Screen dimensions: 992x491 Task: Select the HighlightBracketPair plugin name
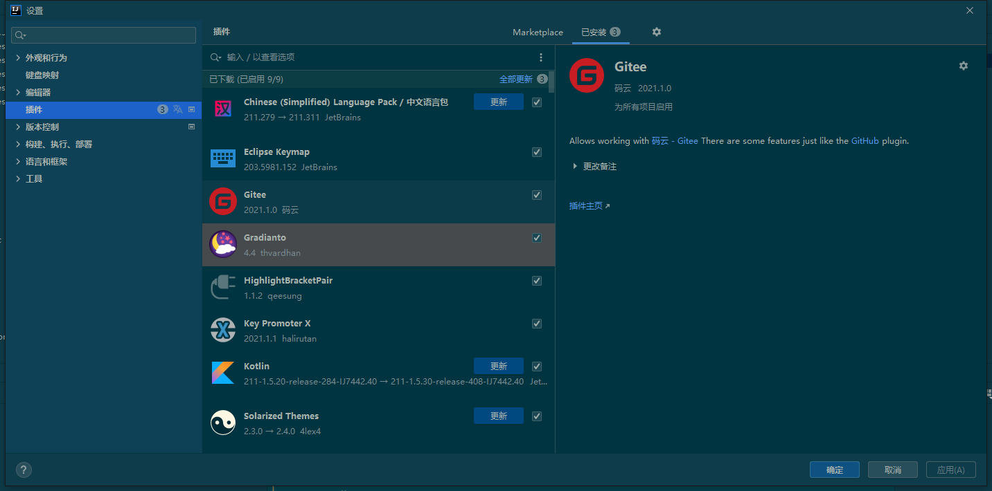tap(288, 281)
